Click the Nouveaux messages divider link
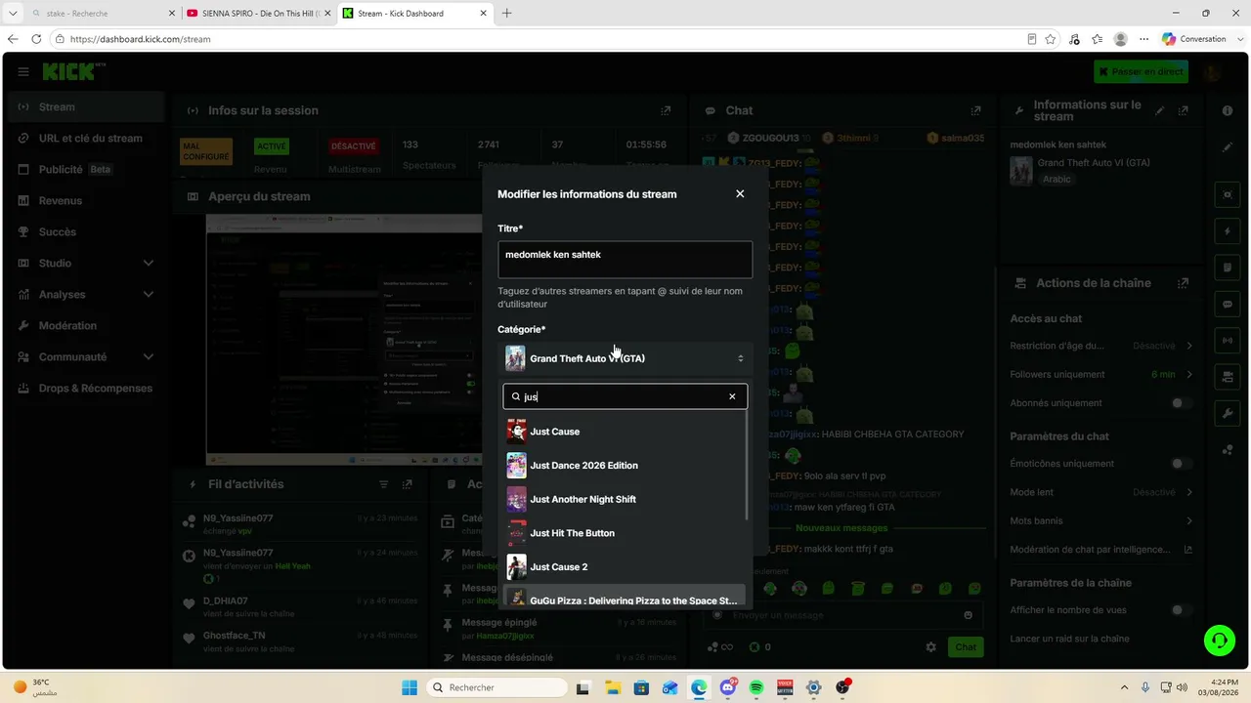Image resolution: width=1251 pixels, height=703 pixels. click(x=841, y=528)
